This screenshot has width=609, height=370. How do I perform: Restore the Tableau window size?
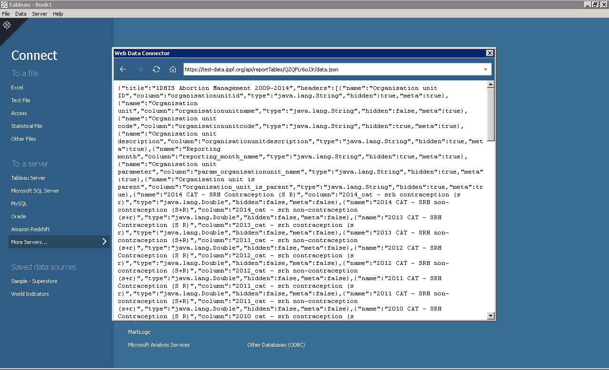[595, 4]
